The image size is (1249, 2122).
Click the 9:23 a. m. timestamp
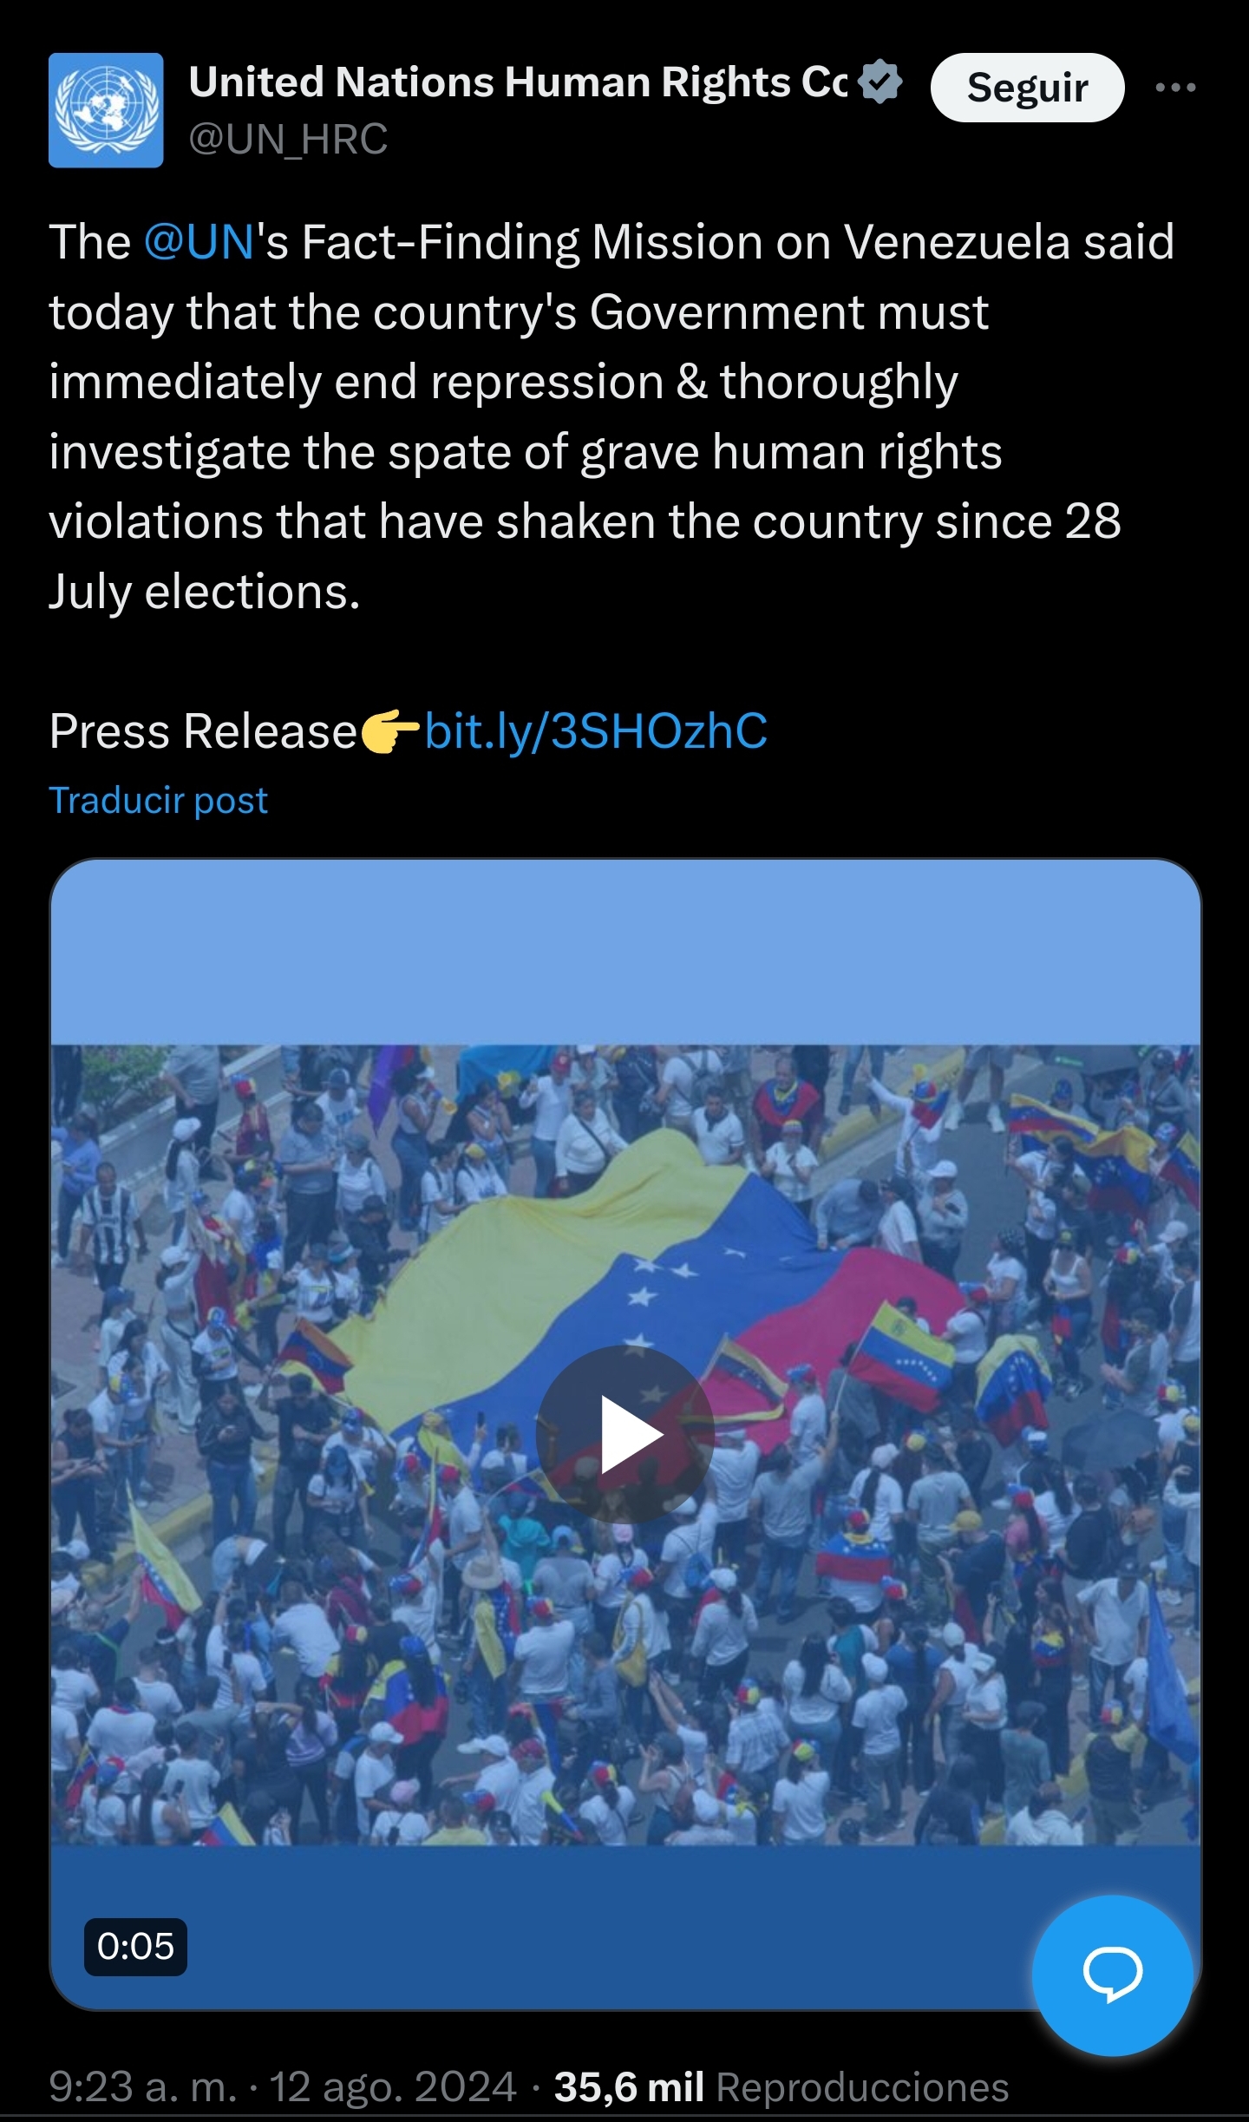click(143, 2087)
